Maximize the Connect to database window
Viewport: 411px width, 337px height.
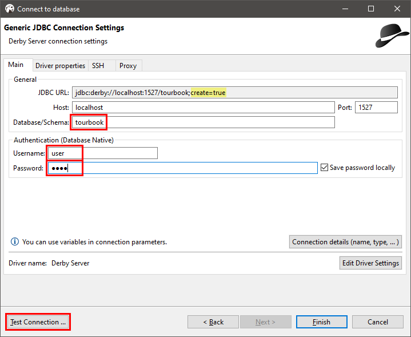371,9
